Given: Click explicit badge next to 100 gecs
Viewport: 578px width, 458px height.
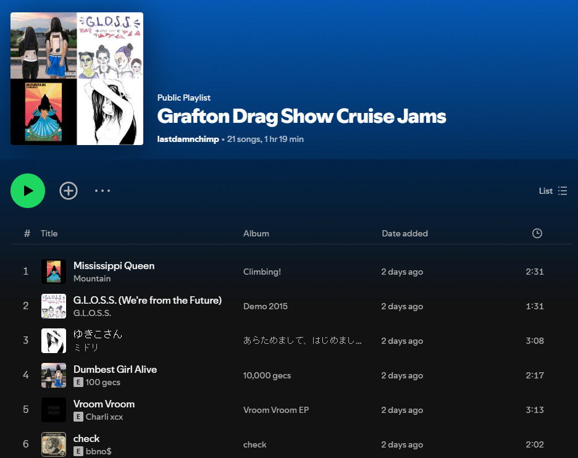Looking at the screenshot, I should click(x=78, y=382).
